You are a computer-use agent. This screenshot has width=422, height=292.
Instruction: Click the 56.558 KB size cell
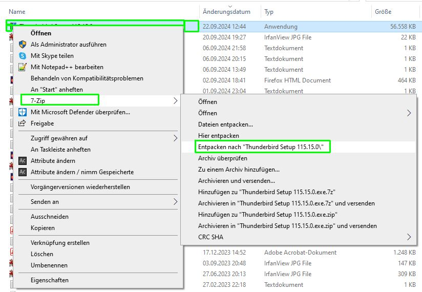click(x=403, y=26)
